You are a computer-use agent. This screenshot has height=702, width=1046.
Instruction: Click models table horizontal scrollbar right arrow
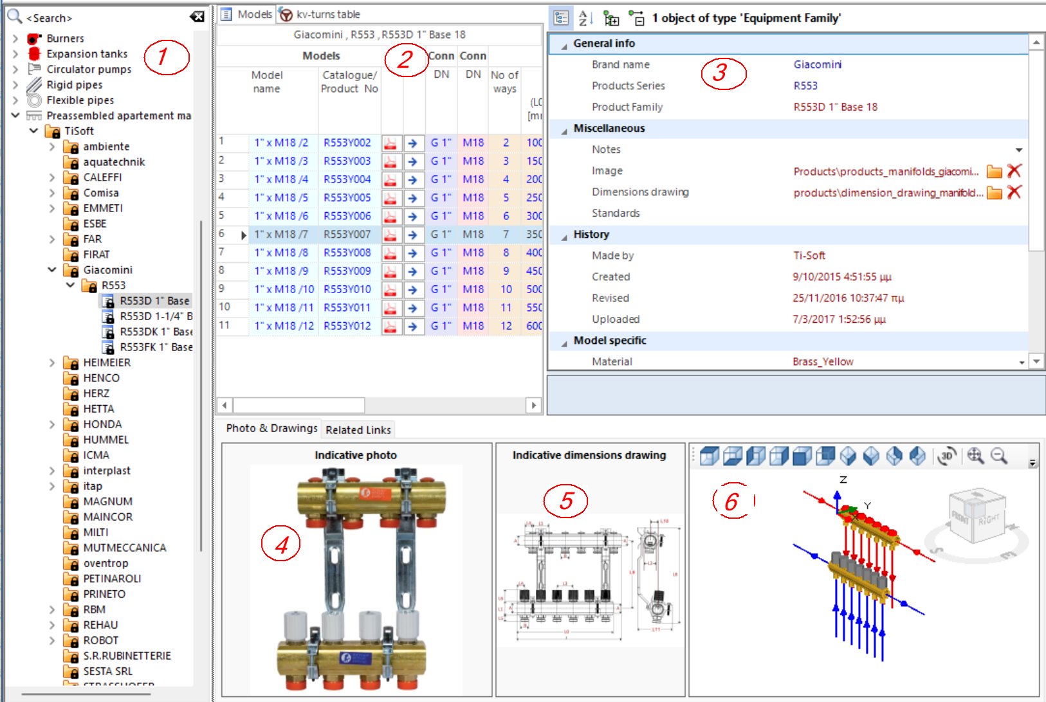(533, 405)
